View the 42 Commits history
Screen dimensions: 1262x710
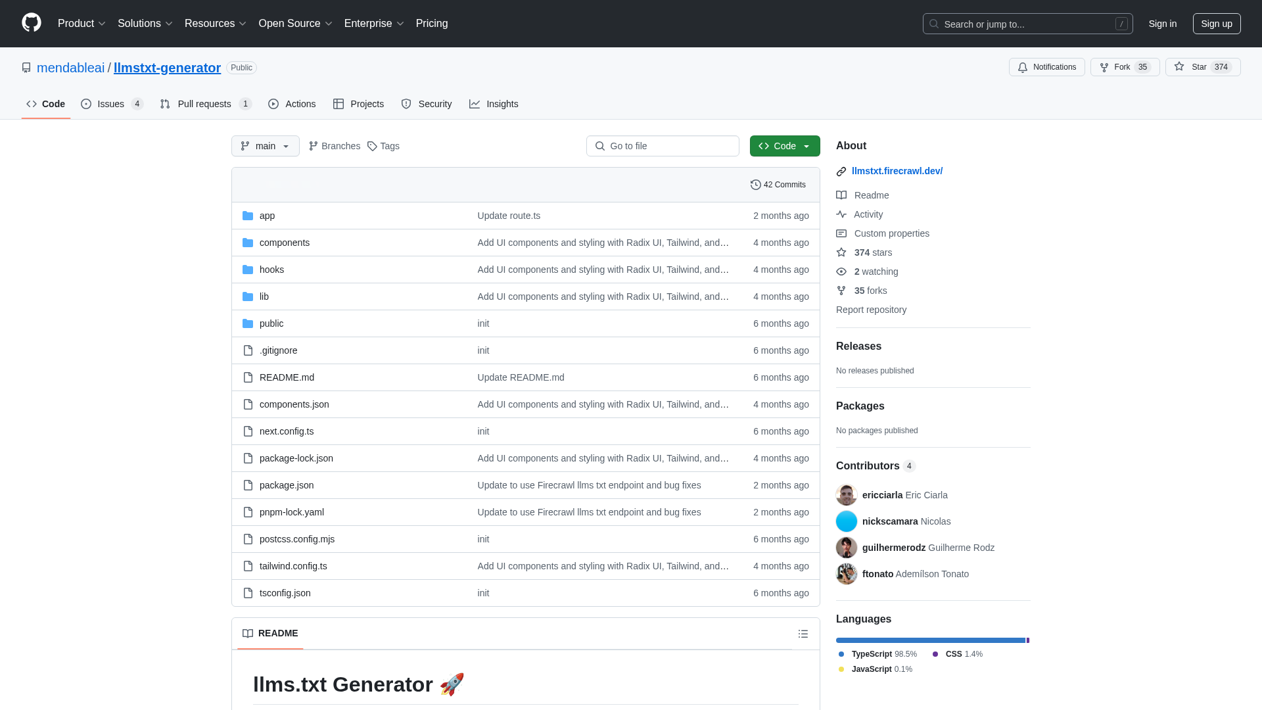point(778,185)
